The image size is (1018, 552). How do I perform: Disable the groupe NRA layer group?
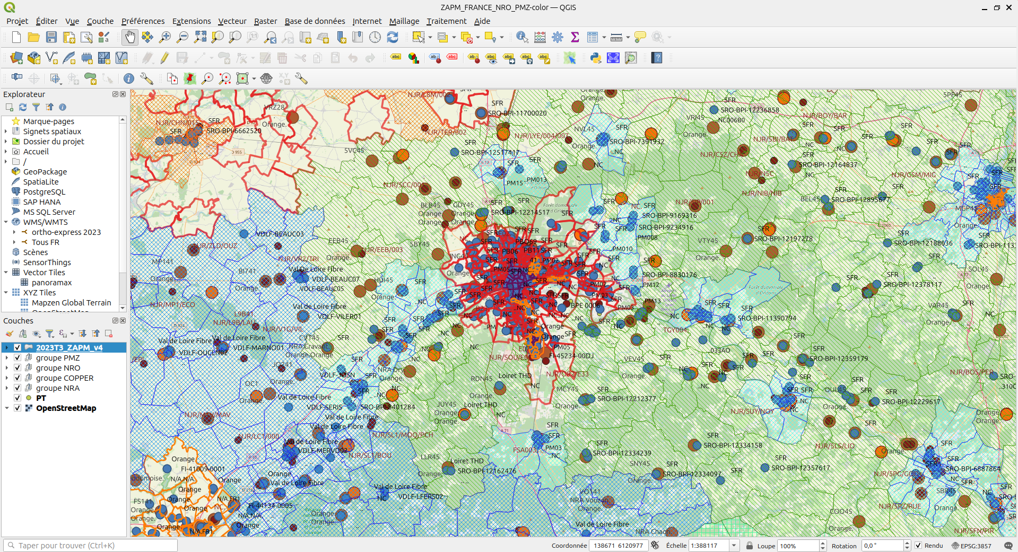(18, 388)
